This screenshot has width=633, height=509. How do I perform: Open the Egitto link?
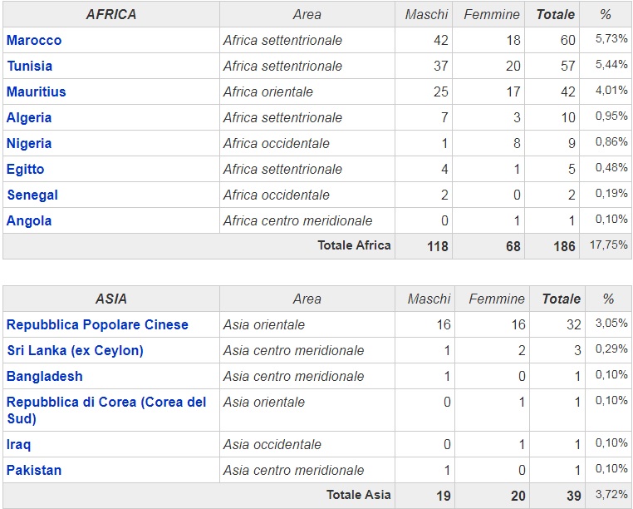(26, 169)
